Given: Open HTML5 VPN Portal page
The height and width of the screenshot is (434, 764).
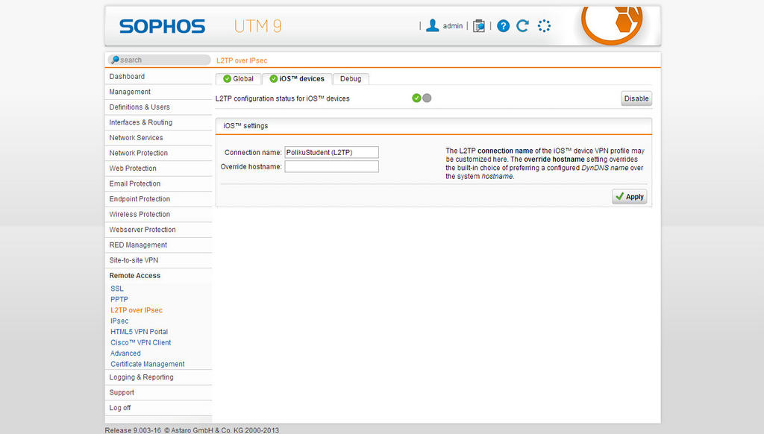Looking at the screenshot, I should [139, 332].
